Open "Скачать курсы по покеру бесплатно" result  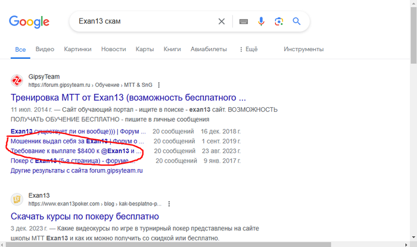85,216
